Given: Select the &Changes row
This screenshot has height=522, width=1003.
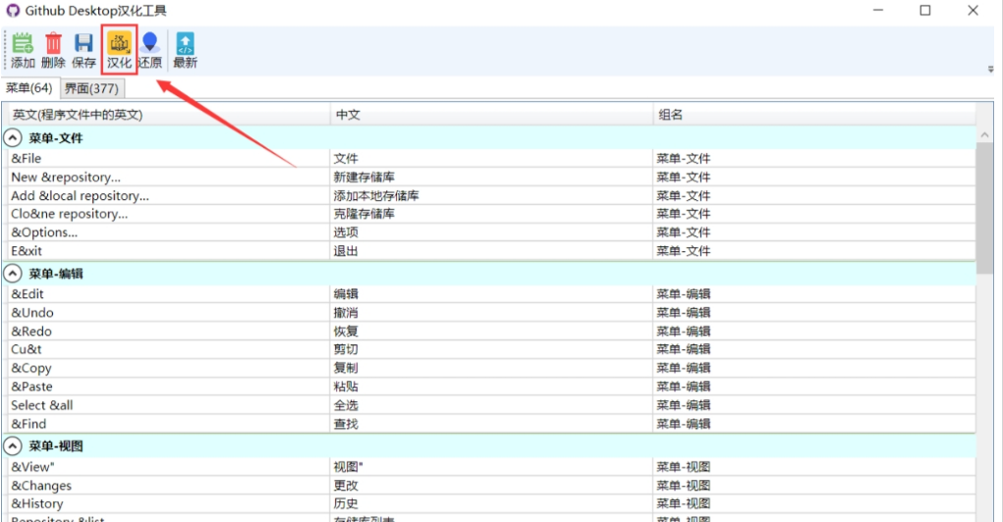Looking at the screenshot, I should (491, 486).
